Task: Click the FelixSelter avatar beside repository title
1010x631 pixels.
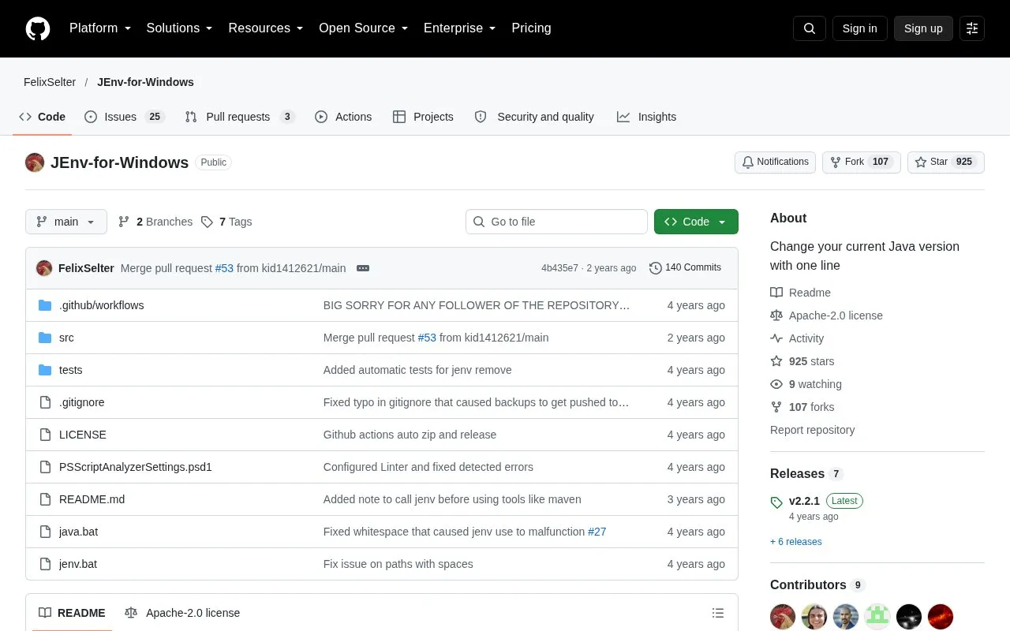Action: (x=35, y=162)
